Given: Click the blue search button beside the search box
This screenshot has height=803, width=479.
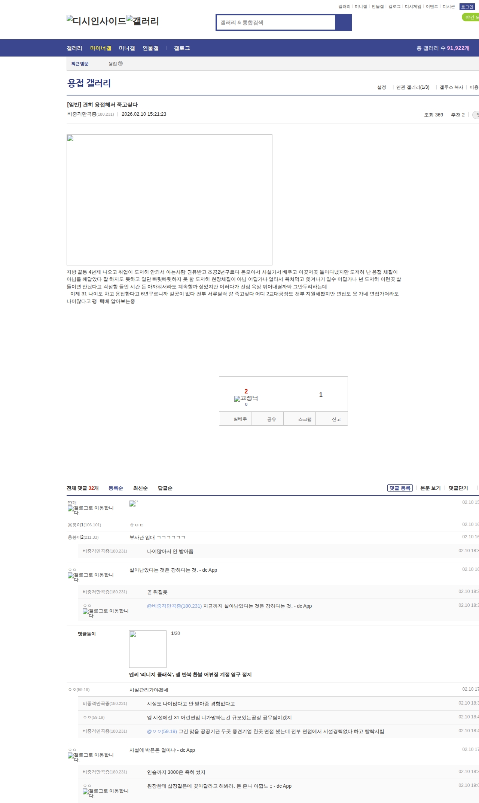Looking at the screenshot, I should coord(343,22).
